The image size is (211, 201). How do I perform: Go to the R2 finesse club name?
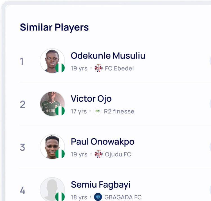[119, 111]
